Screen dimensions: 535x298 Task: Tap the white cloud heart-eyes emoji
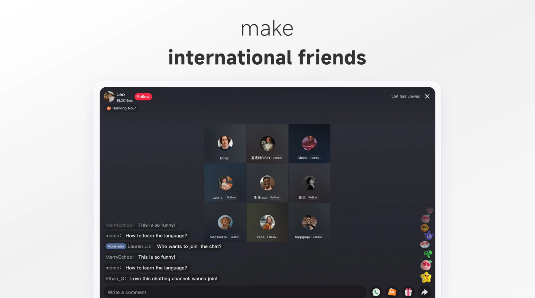point(425,244)
